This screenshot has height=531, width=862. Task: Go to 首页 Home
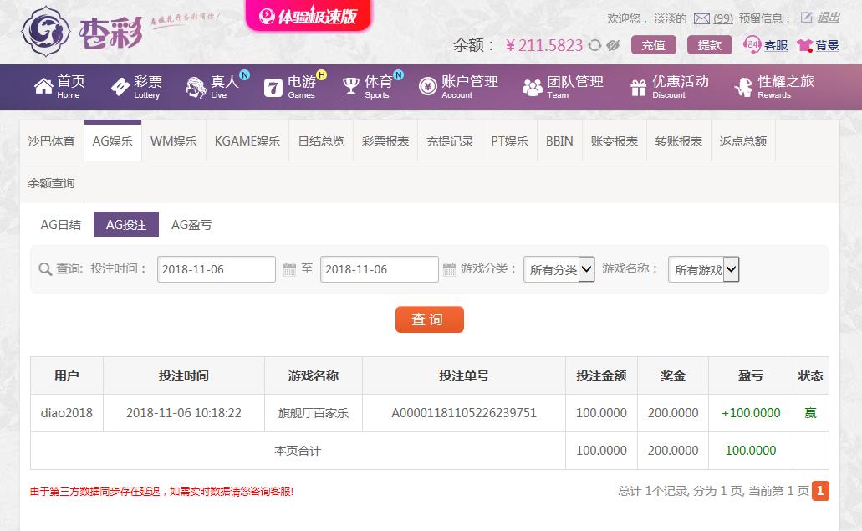[x=59, y=87]
